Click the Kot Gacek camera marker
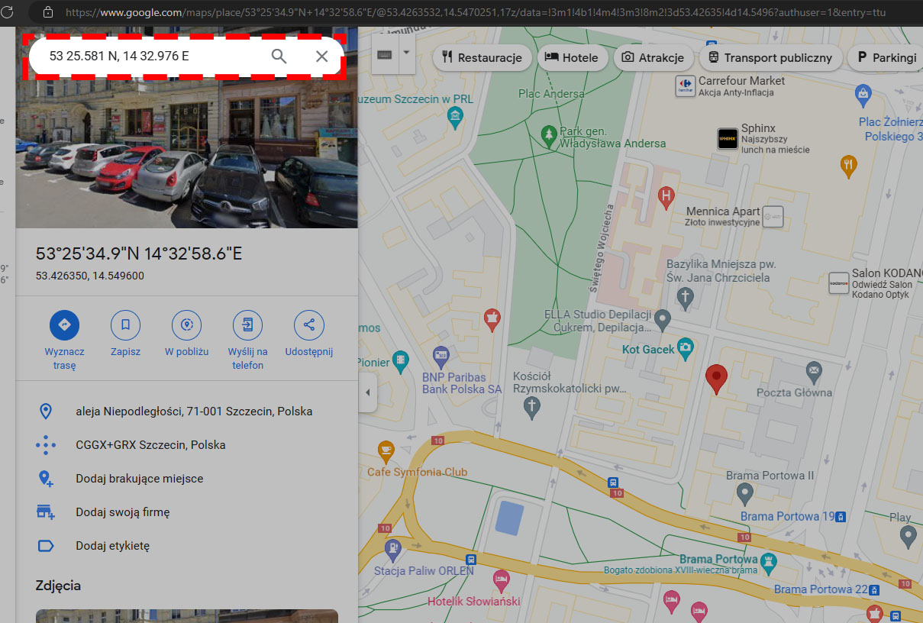Image resolution: width=923 pixels, height=623 pixels. [686, 348]
